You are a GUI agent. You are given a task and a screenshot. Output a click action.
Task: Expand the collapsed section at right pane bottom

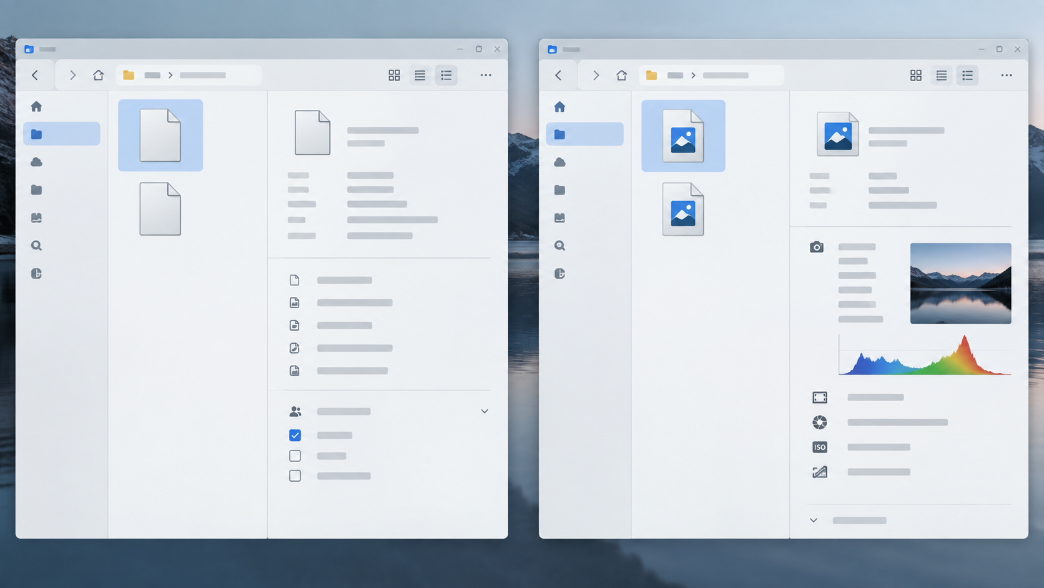coord(814,520)
